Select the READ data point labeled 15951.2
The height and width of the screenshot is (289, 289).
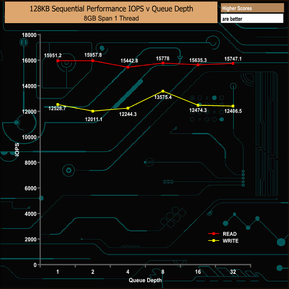tap(58, 61)
